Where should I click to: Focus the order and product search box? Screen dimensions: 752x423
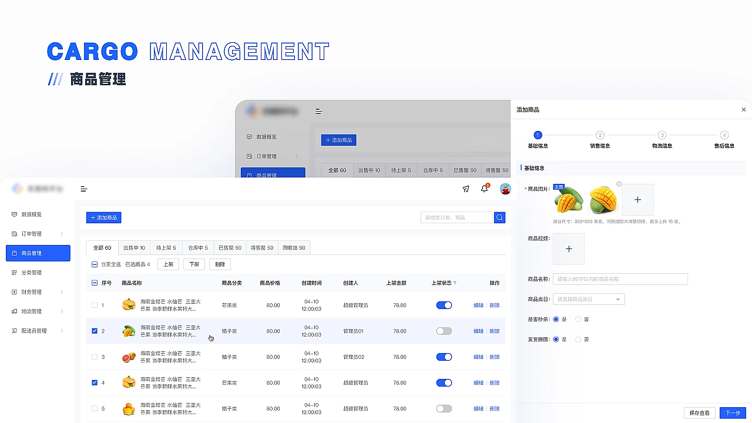[x=457, y=217]
